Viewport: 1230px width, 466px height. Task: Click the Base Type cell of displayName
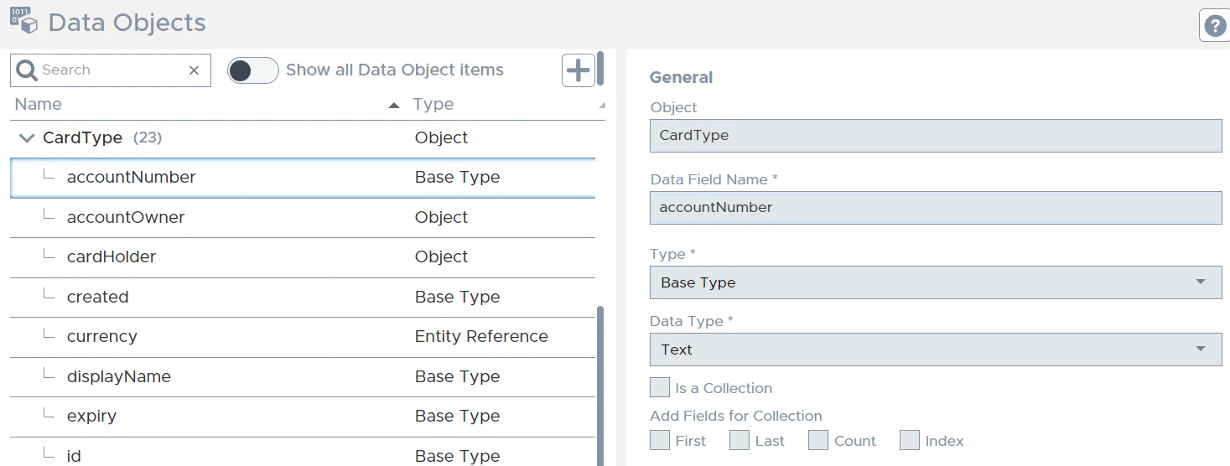coord(457,376)
